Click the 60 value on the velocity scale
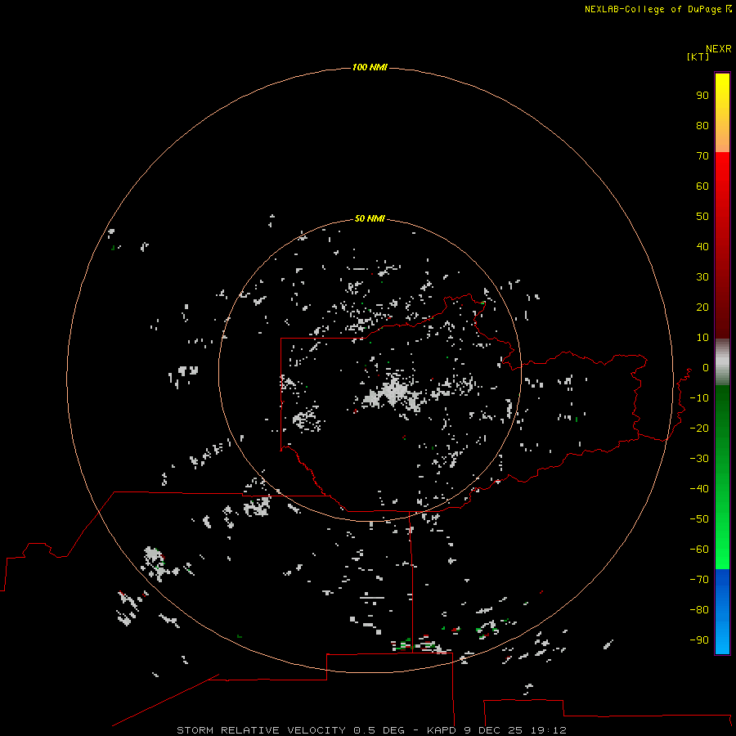 coord(702,186)
